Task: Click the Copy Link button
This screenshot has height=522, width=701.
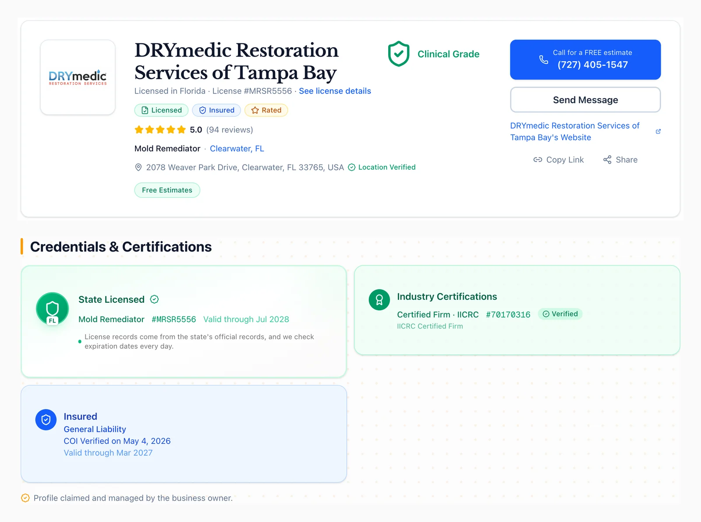Action: [559, 160]
